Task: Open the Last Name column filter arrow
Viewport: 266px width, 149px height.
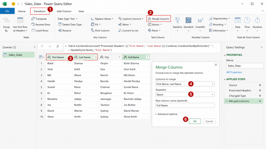Action: 96,57
